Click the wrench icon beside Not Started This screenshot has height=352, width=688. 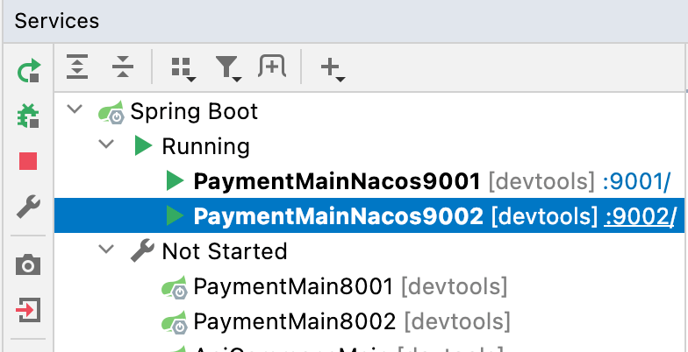pyautogui.click(x=142, y=250)
